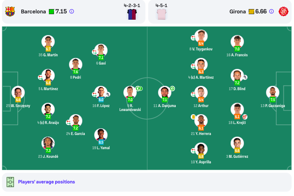Screen dimensions: 294x196
Task: Click the pitch icon beside average positions
Action: pos(10,182)
